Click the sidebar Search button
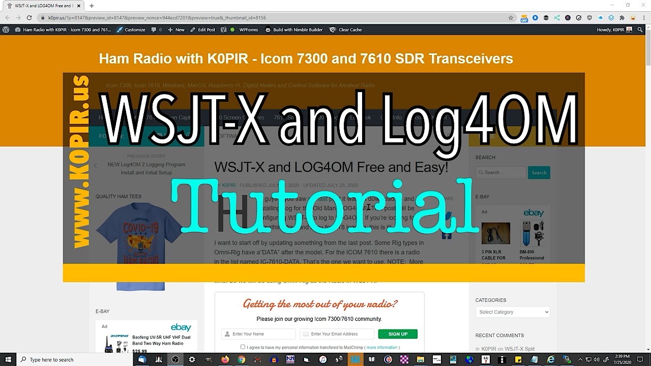Viewport: 651px width, 366px height. click(539, 173)
